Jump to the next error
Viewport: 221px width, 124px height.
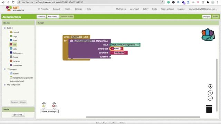[x=54, y=109]
